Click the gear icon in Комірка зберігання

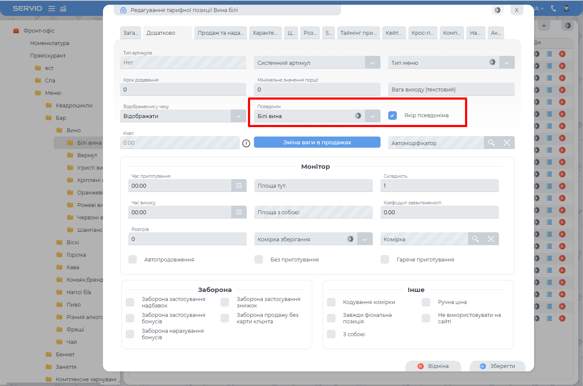pos(350,239)
